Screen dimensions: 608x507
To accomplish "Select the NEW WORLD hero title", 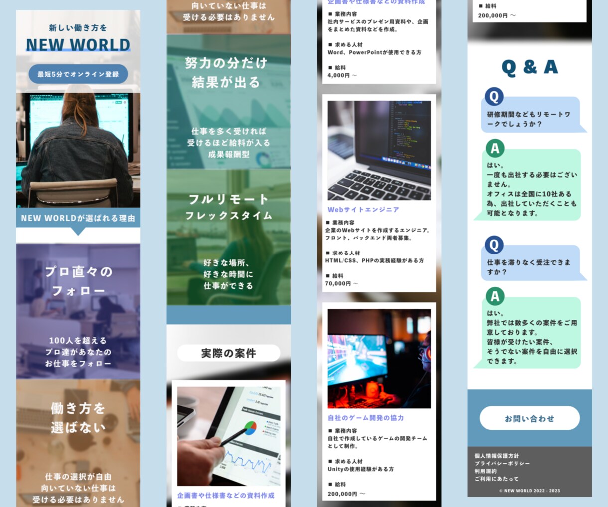I will pos(78,45).
